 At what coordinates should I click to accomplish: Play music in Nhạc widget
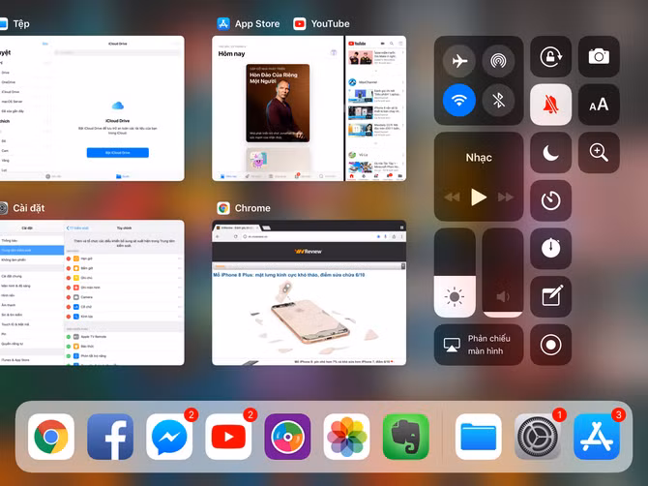coord(479,197)
